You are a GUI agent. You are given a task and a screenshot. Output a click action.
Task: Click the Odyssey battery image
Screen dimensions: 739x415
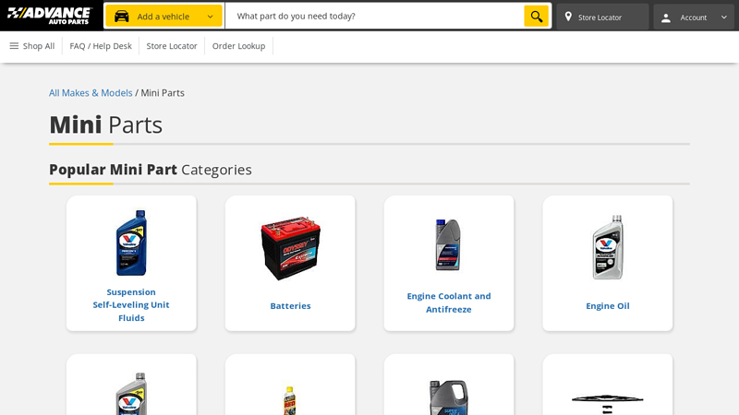(290, 248)
